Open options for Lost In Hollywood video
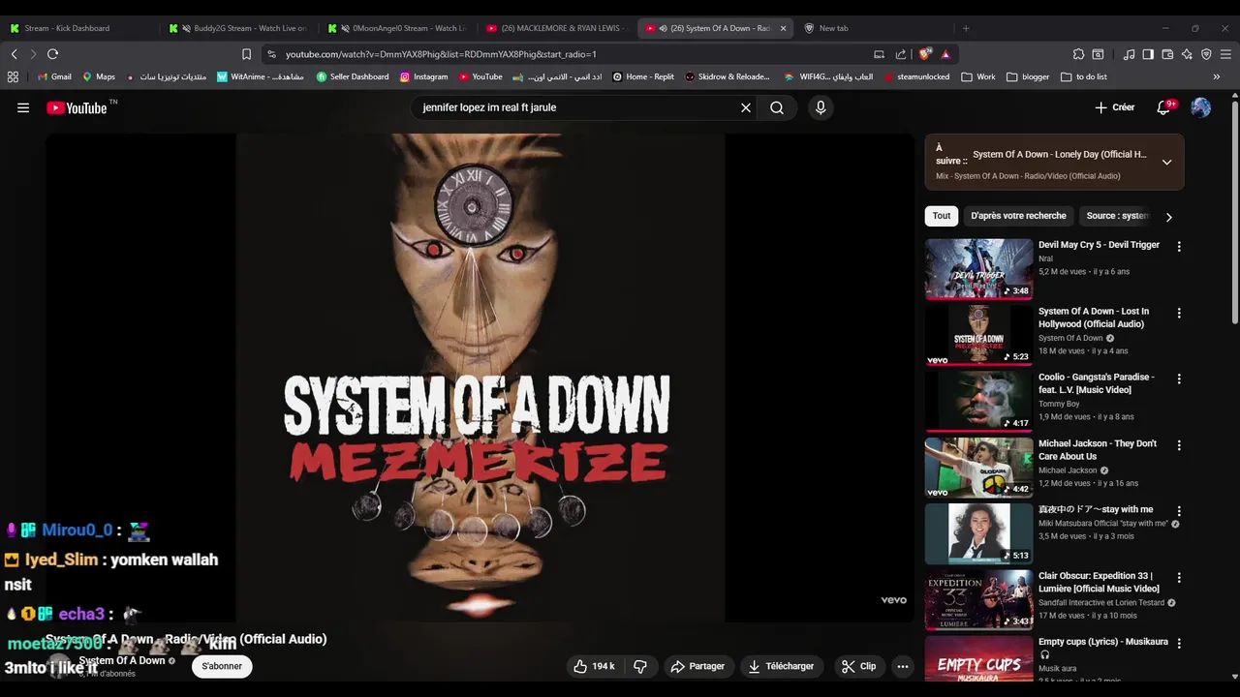 1179,314
